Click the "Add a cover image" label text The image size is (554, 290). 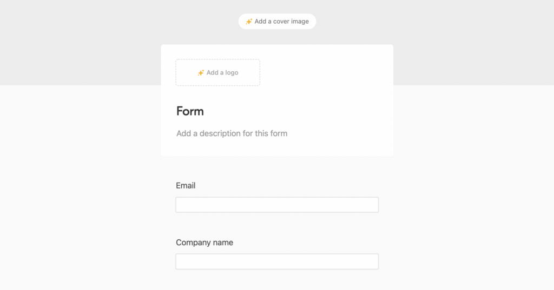click(281, 22)
